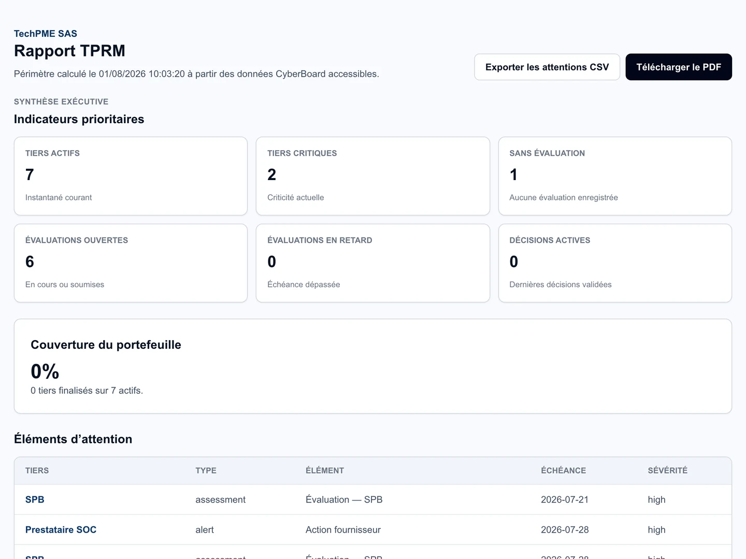Screen dimensions: 746x559
Task: Click the Instantané courant caption
Action: (x=59, y=198)
